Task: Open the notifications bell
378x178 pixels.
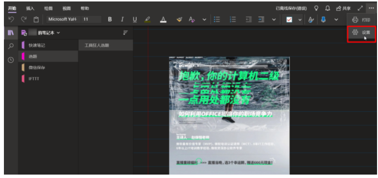Action: [x=328, y=8]
